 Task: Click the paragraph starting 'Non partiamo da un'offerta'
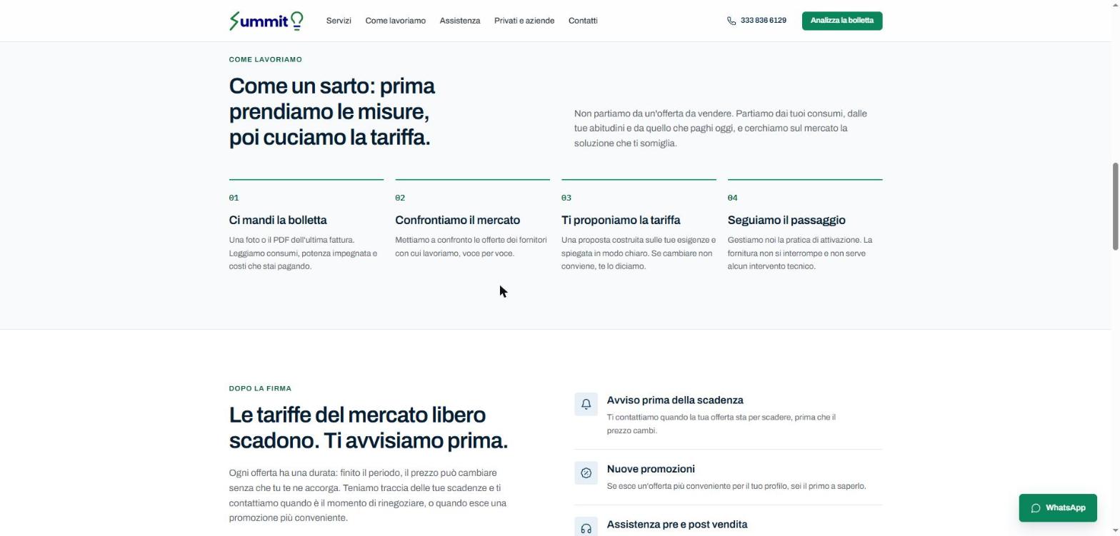(x=721, y=128)
